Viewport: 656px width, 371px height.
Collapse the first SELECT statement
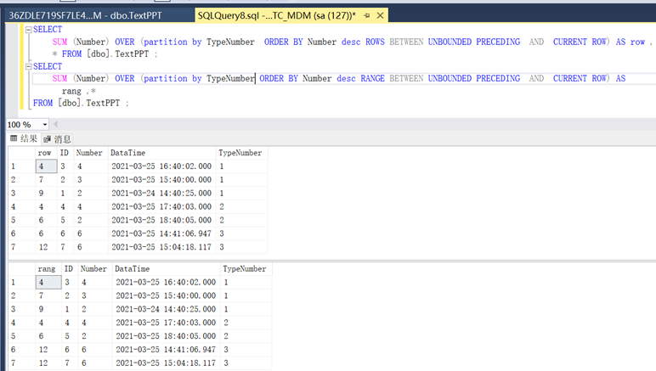[28, 29]
